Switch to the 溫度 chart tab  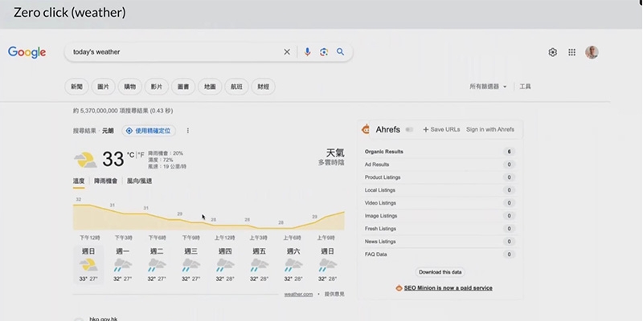79,181
